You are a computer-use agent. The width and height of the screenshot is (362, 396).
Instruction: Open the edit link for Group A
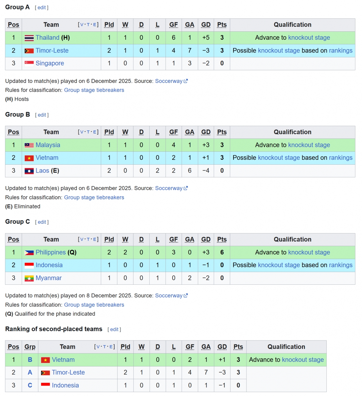[42, 8]
